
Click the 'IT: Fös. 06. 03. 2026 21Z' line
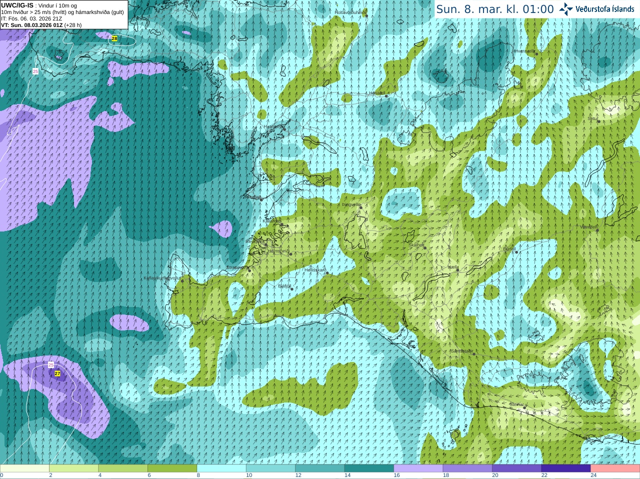tap(31, 18)
